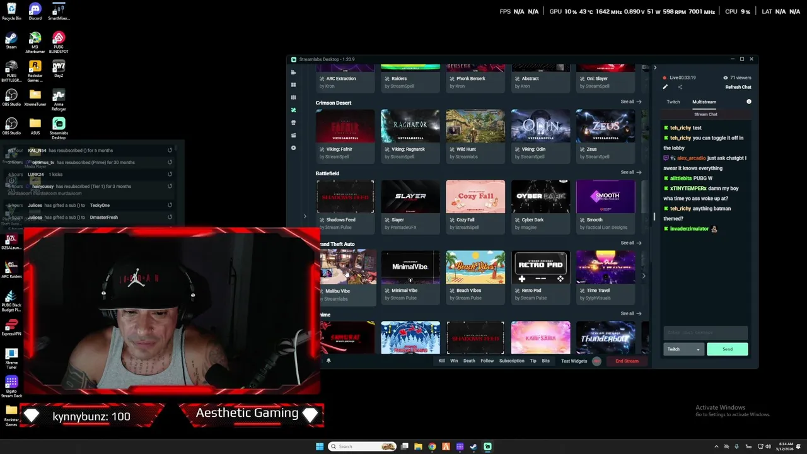Open Chrome from the taskbar
Viewport: 807px width, 454px height.
pyautogui.click(x=432, y=446)
